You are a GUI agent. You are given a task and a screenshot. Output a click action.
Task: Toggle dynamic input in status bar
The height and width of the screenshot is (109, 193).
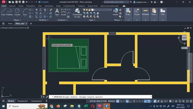(127, 101)
